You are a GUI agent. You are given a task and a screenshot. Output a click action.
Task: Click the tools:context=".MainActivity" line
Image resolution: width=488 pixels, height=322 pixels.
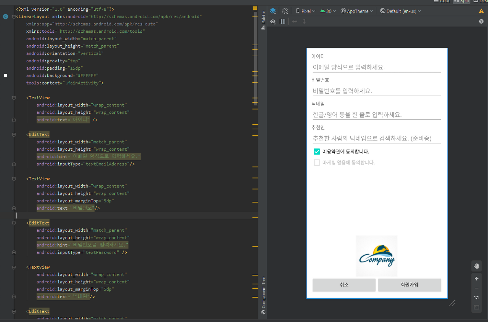[65, 83]
